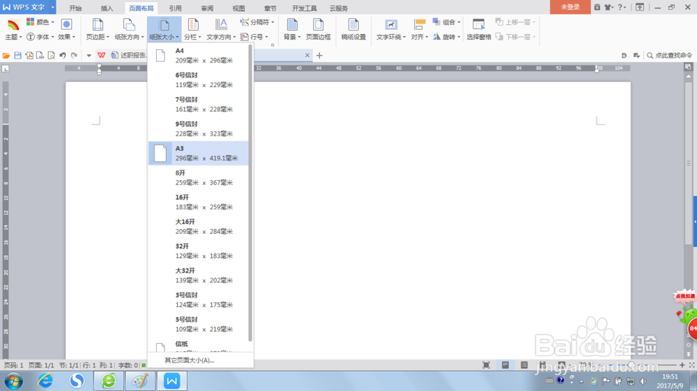Open the 分栏 columns menu

(x=192, y=30)
